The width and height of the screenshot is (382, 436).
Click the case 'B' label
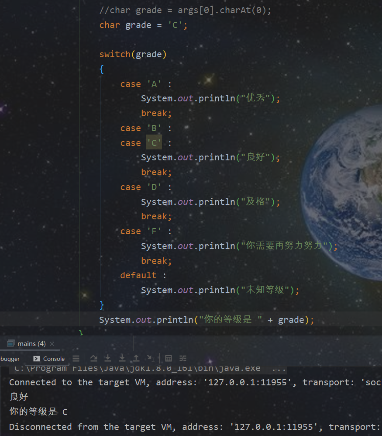point(146,128)
